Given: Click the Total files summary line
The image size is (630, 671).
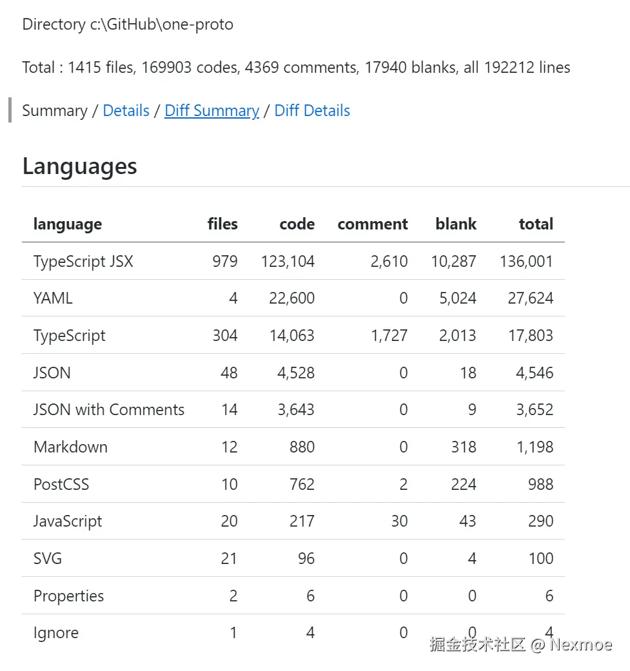Looking at the screenshot, I should tap(296, 68).
